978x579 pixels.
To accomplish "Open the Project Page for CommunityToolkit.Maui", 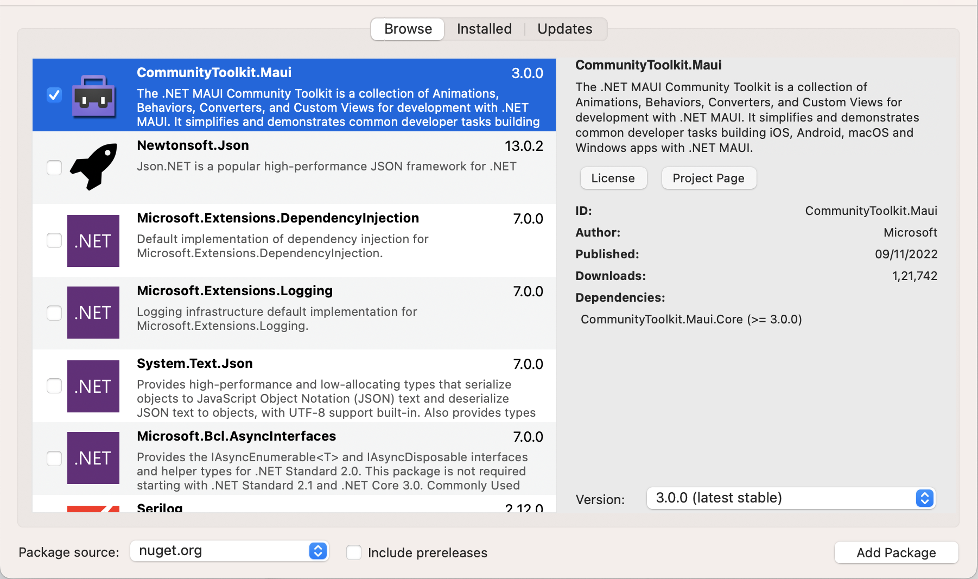I will click(x=708, y=178).
